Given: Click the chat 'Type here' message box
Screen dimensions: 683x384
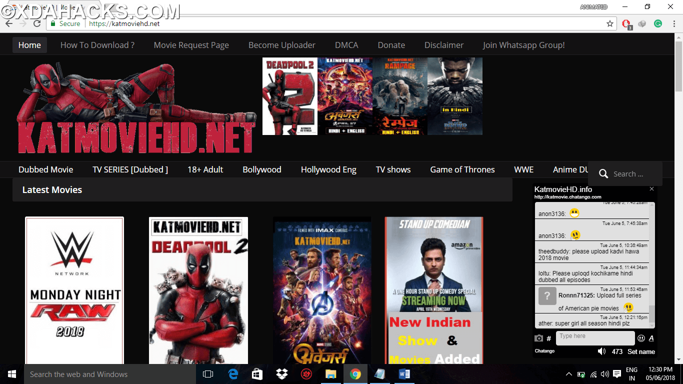Looking at the screenshot, I should pyautogui.click(x=595, y=338).
